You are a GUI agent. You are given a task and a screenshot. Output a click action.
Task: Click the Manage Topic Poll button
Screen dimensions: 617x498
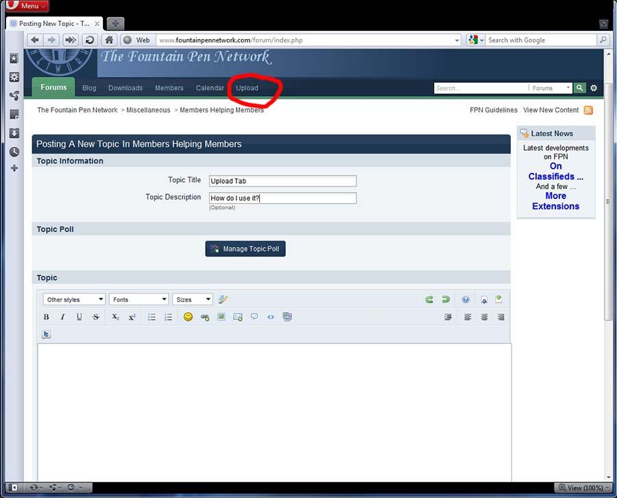(245, 249)
